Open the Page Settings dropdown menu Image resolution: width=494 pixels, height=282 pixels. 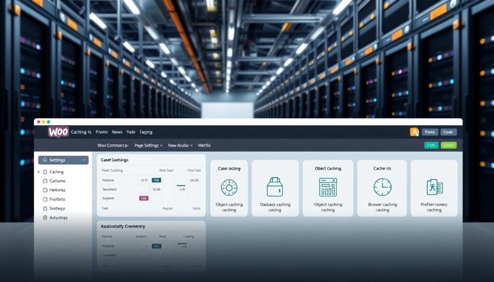[148, 145]
